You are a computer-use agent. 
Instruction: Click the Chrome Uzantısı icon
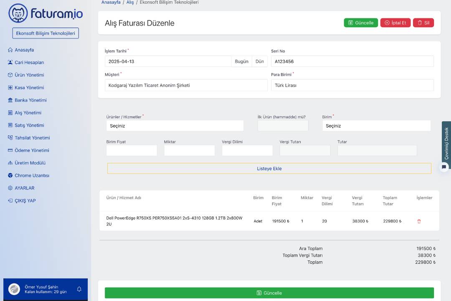tap(10, 176)
